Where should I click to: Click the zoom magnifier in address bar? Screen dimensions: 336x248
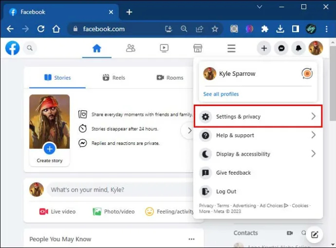tap(184, 29)
